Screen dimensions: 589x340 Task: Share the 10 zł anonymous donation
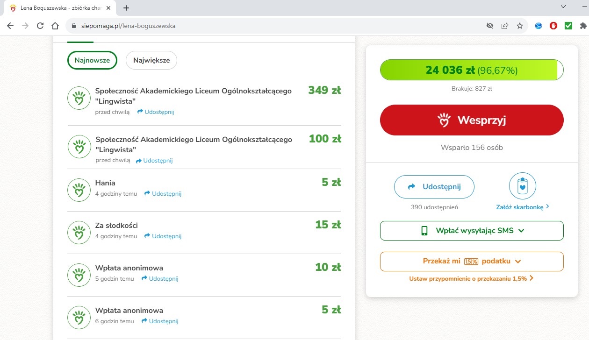[160, 279]
